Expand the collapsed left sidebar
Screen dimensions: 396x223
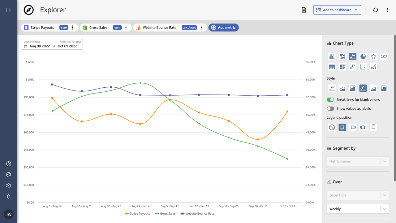[x=9, y=10]
